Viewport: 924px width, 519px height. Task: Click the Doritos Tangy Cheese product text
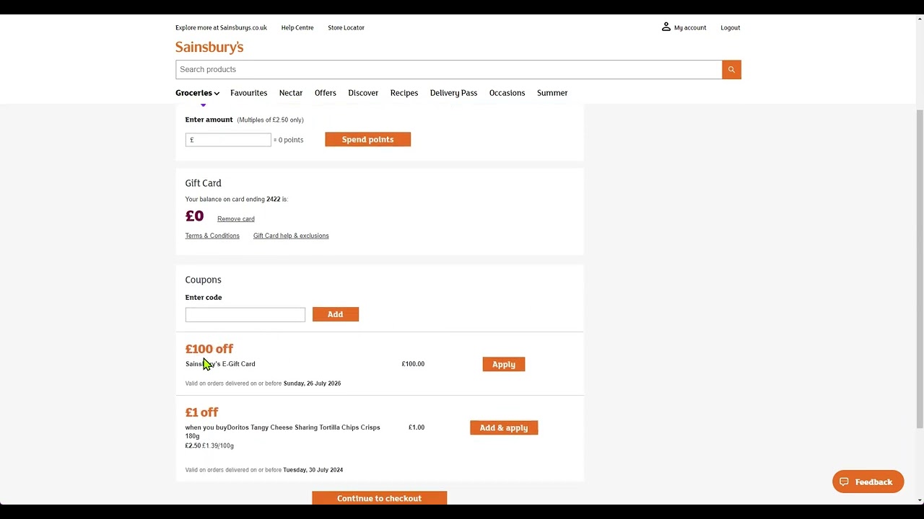tap(283, 431)
